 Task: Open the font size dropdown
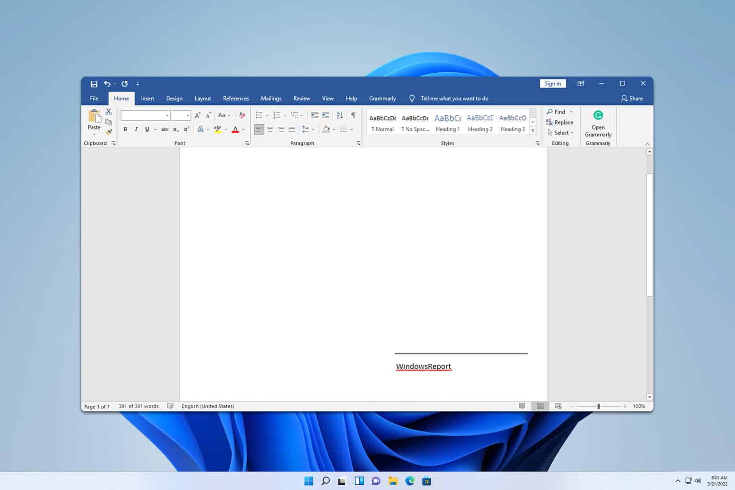tap(188, 115)
